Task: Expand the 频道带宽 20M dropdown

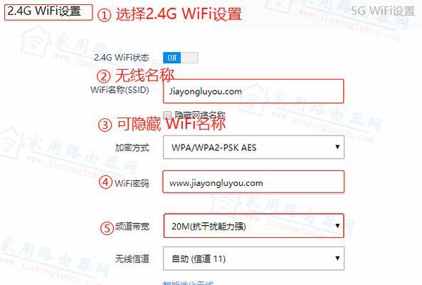Action: [x=253, y=226]
